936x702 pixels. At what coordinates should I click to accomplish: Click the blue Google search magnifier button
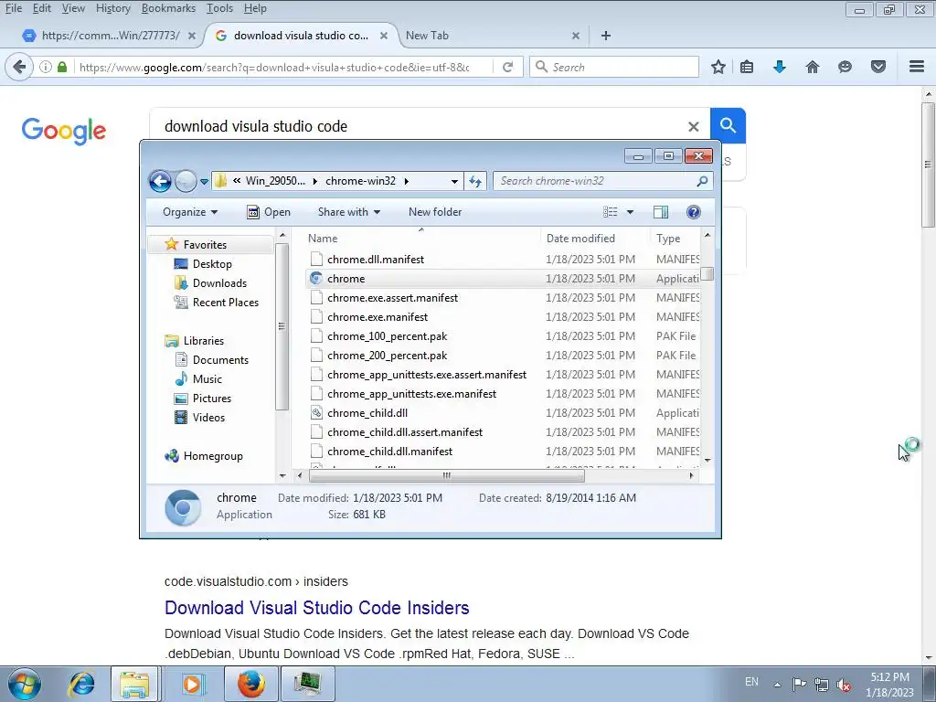[728, 125]
